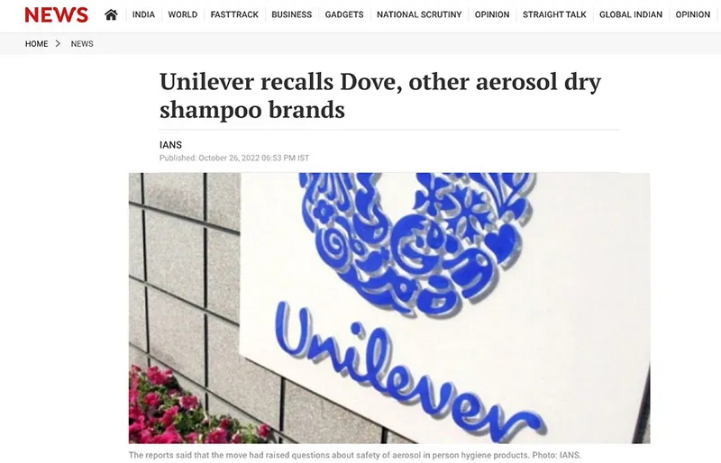Image resolution: width=721 pixels, height=463 pixels.
Task: Open the Unilever logo article image
Action: tap(389, 308)
